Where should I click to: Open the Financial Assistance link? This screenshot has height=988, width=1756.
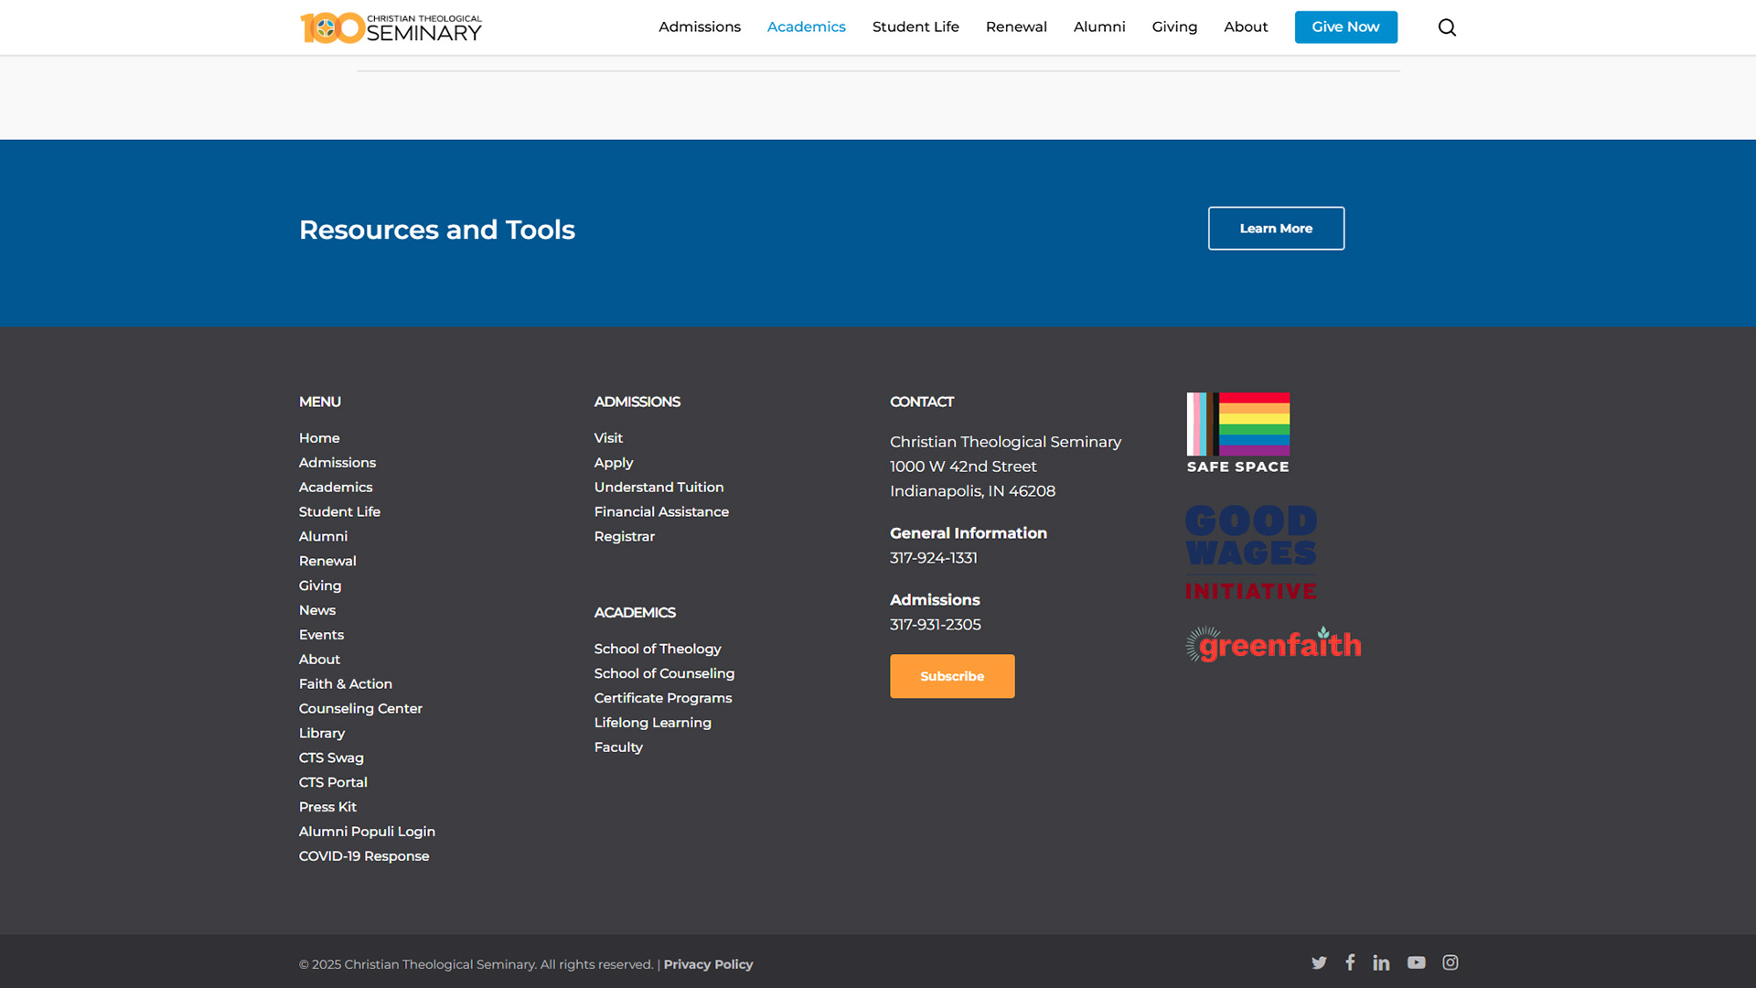point(661,512)
